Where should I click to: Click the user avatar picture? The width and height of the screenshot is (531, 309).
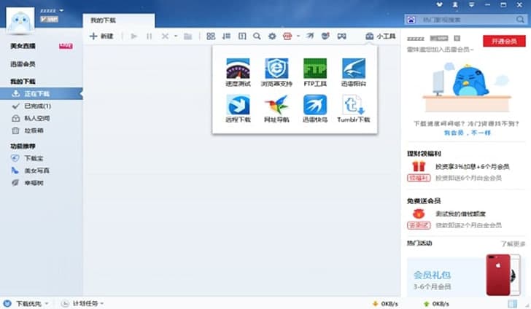tap(20, 20)
